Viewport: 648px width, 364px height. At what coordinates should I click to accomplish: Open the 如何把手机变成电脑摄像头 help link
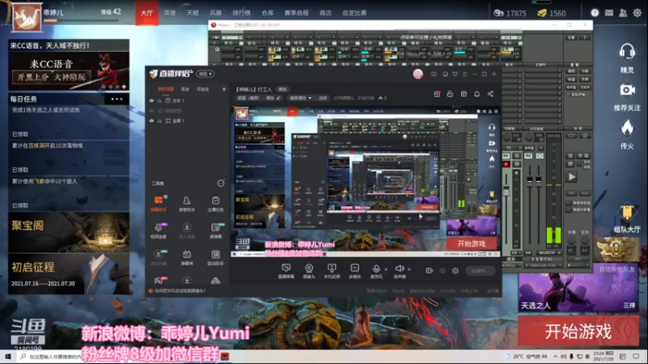click(181, 291)
